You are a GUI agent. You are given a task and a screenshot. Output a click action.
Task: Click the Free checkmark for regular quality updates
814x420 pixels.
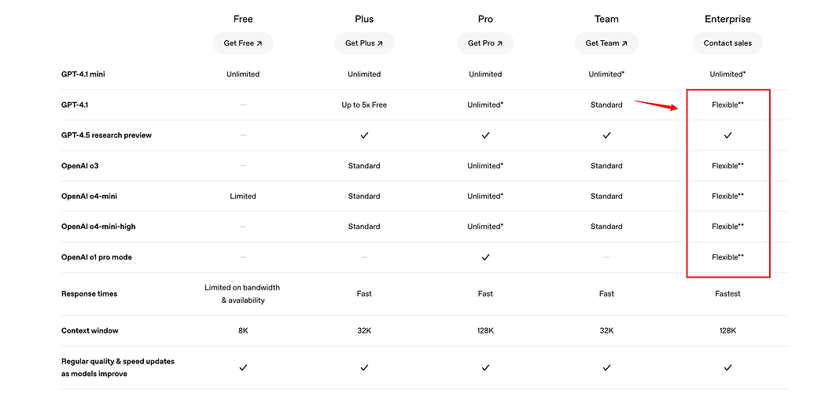(x=243, y=367)
